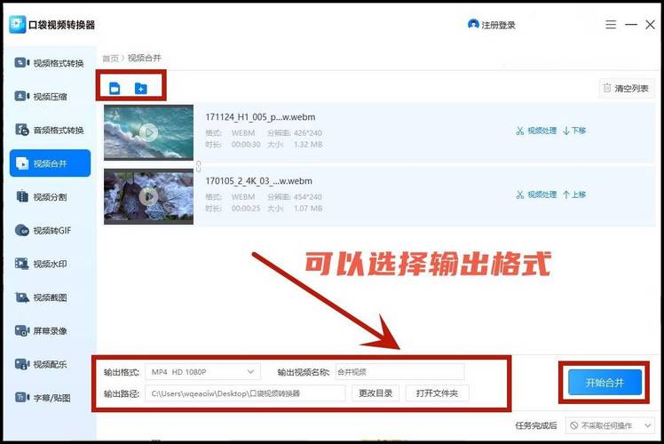Open 音频格式转换 in the sidebar
The height and width of the screenshot is (444, 664).
[x=50, y=130]
